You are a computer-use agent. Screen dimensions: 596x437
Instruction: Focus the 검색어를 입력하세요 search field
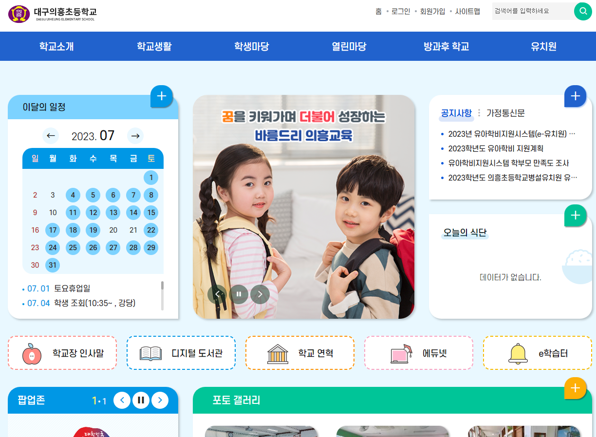click(533, 11)
